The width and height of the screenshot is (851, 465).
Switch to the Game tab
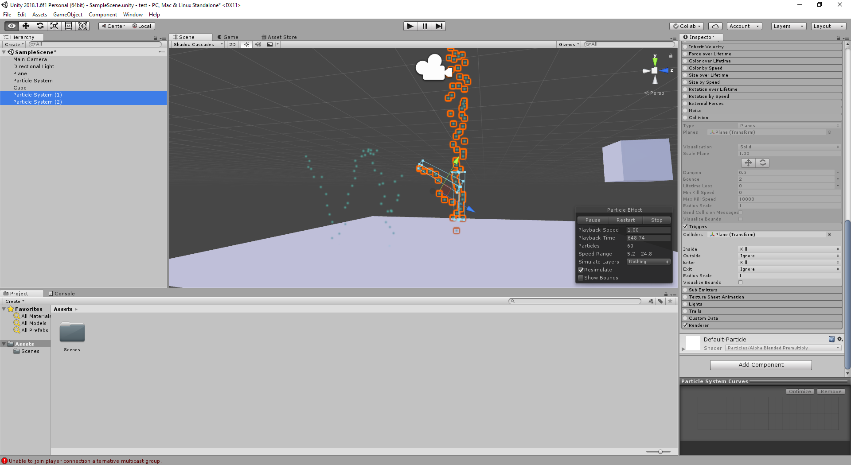click(228, 37)
